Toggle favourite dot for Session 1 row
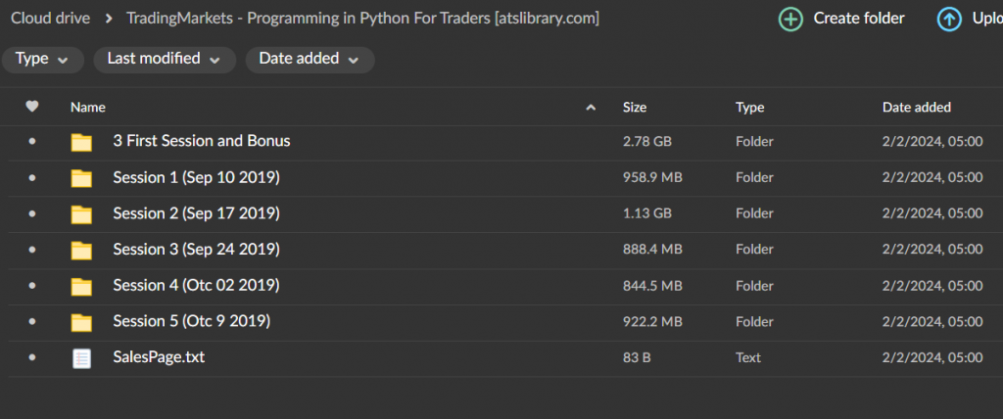The height and width of the screenshot is (419, 1003). tap(32, 178)
